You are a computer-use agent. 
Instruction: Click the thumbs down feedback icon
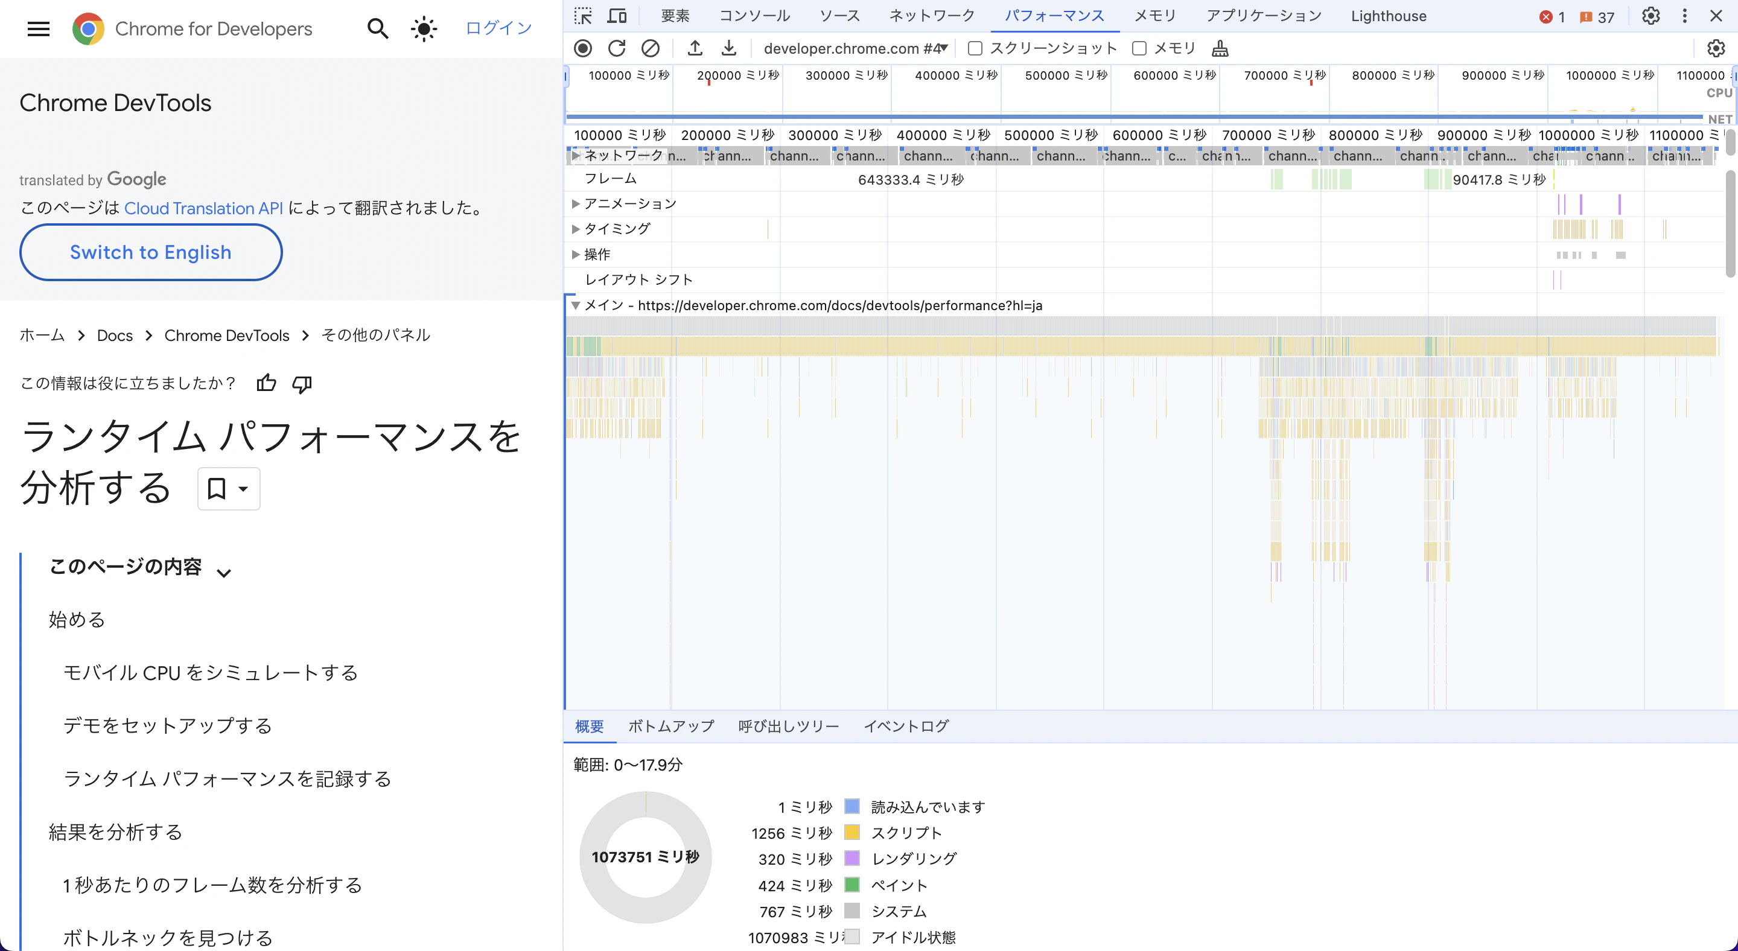pyautogui.click(x=302, y=384)
